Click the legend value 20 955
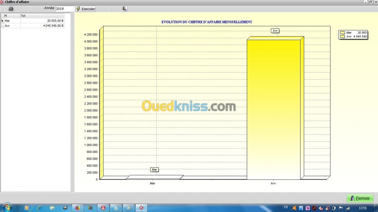The width and height of the screenshot is (378, 212). [362, 32]
